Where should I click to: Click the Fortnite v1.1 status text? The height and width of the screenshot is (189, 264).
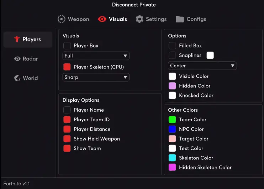16,184
